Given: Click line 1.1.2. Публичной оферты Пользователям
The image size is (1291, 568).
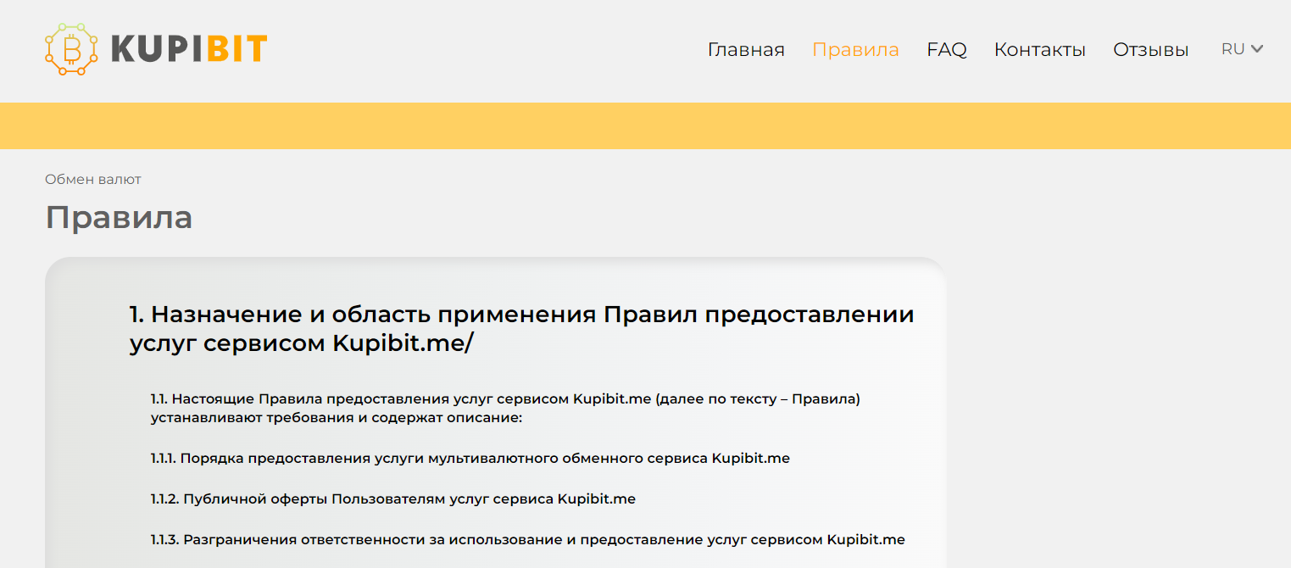Looking at the screenshot, I should [393, 499].
